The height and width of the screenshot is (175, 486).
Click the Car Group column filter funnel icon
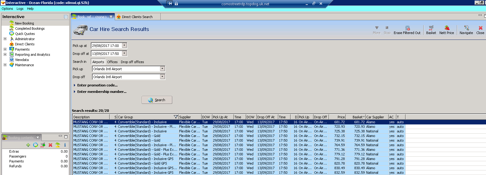pos(176,117)
